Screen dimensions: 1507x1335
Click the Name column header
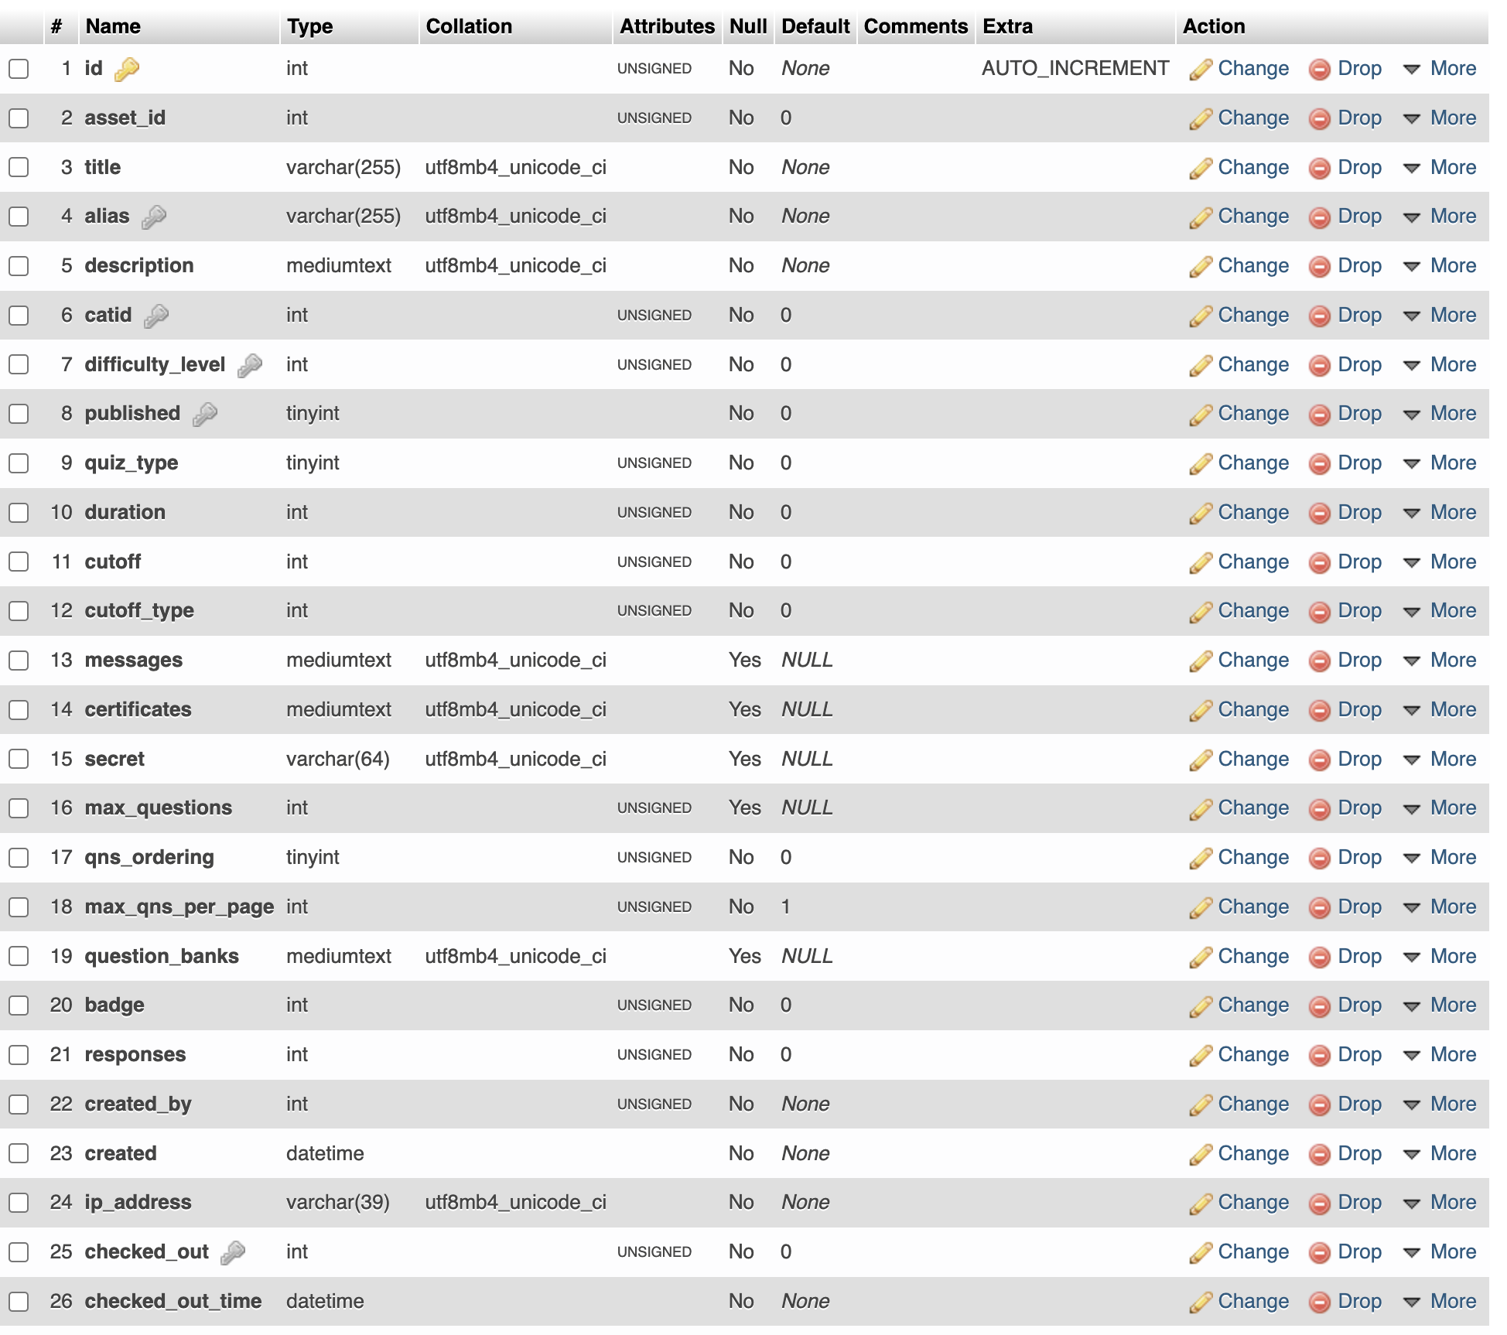[113, 26]
